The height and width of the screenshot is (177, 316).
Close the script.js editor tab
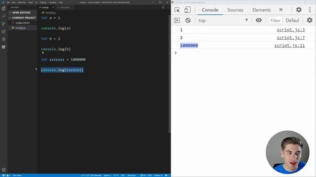(x=53, y=7)
